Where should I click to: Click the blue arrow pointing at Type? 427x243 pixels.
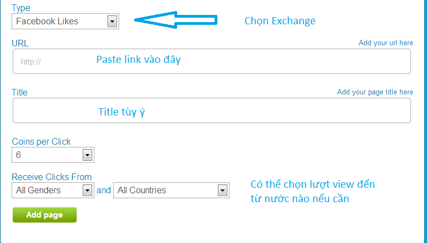point(176,20)
